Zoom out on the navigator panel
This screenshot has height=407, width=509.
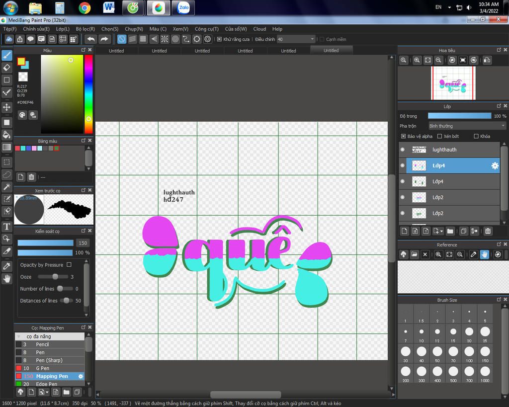pyautogui.click(x=438, y=60)
